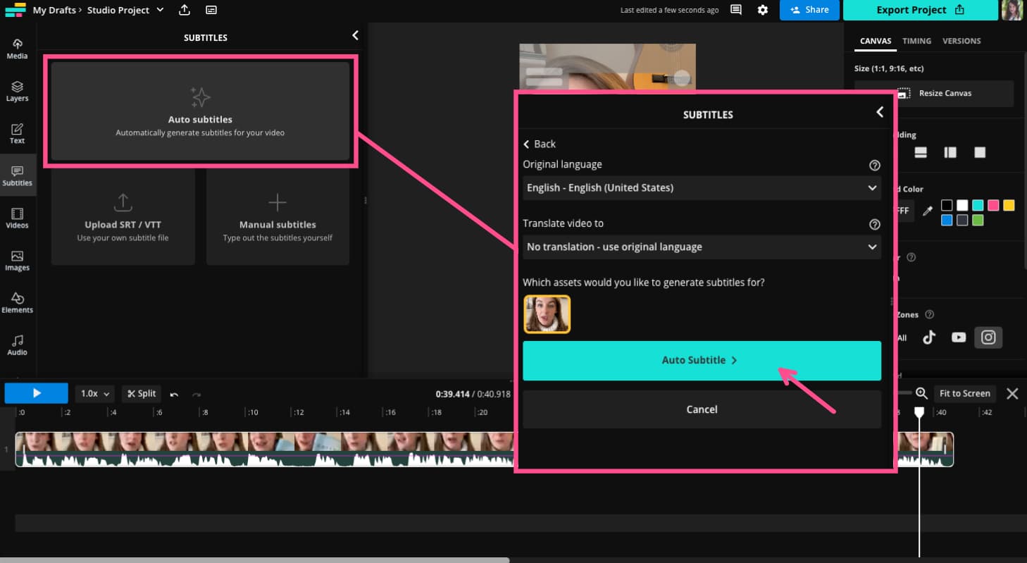The image size is (1027, 563).
Task: Click the white playhead marker on timeline
Action: 919,412
